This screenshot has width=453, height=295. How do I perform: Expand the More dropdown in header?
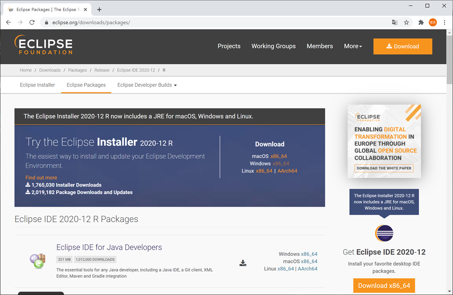point(353,46)
